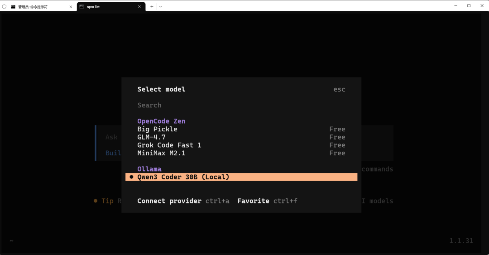
Task: Expand the terminal profile dropdown arrow
Action: [160, 7]
